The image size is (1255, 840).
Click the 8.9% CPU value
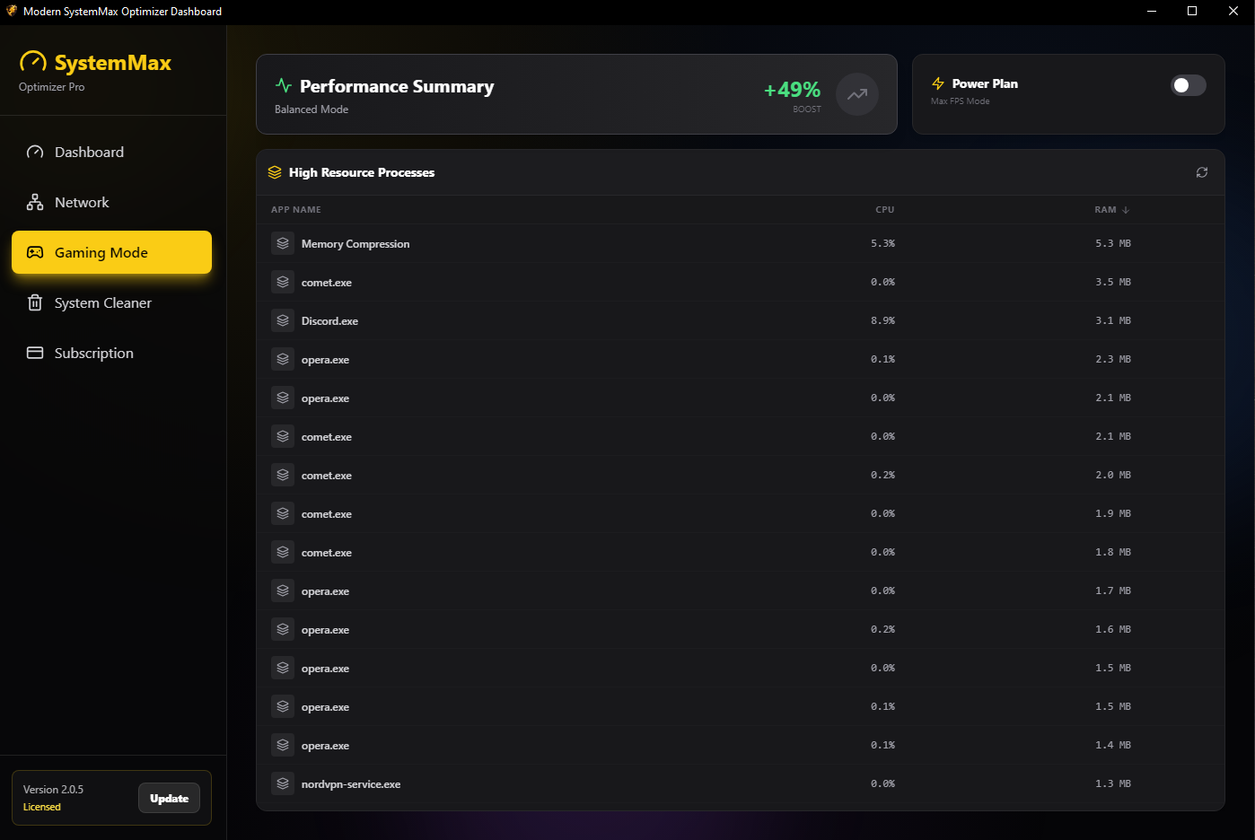(x=882, y=320)
